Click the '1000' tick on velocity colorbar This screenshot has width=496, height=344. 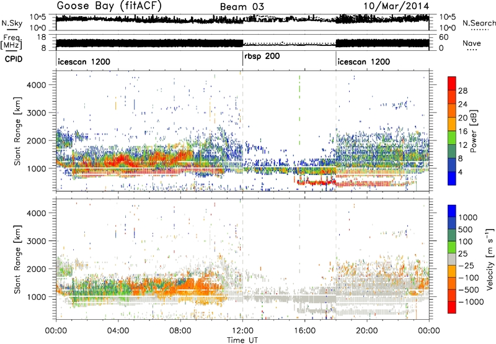(467, 217)
